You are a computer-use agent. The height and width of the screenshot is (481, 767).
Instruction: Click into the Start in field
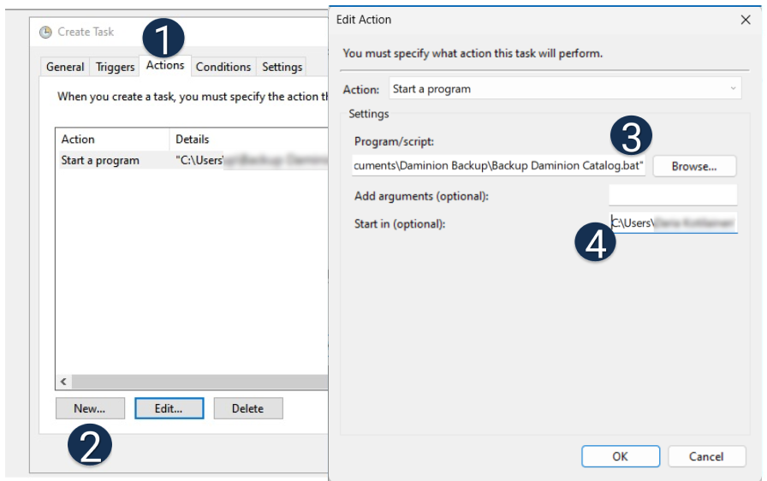pyautogui.click(x=674, y=223)
